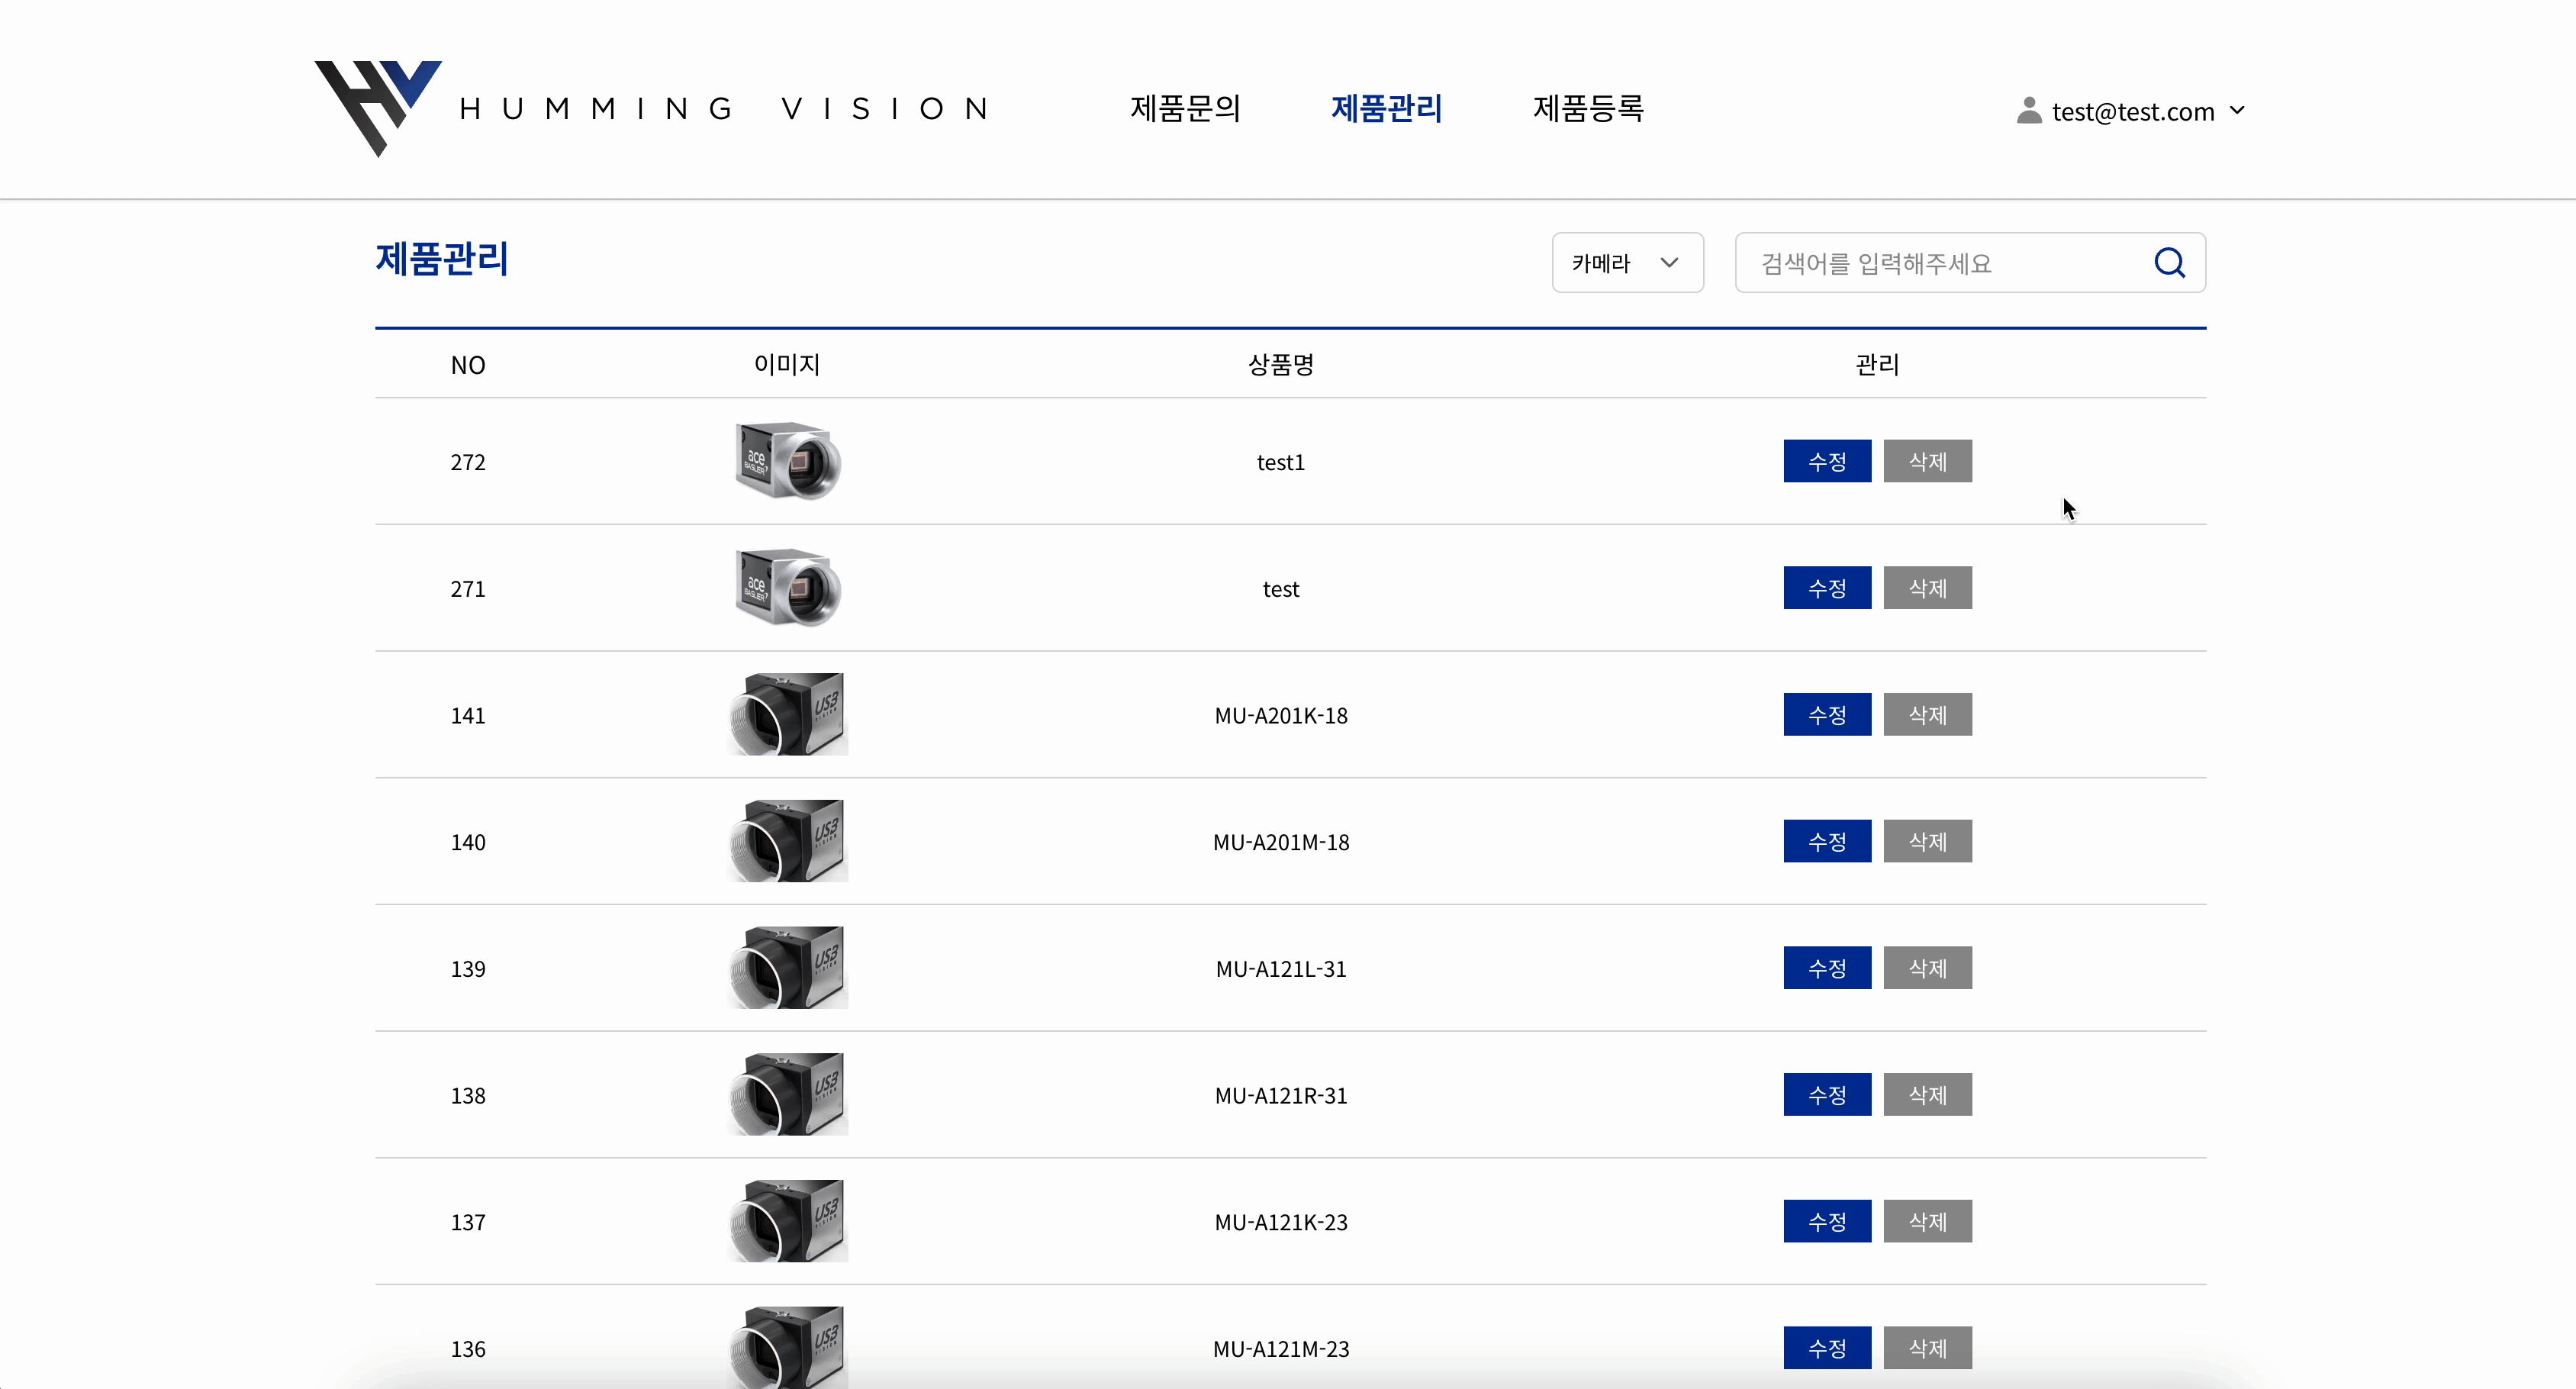Screen dimensions: 2576x1389
Task: Click the 제품관리 page heading
Action: (442, 259)
